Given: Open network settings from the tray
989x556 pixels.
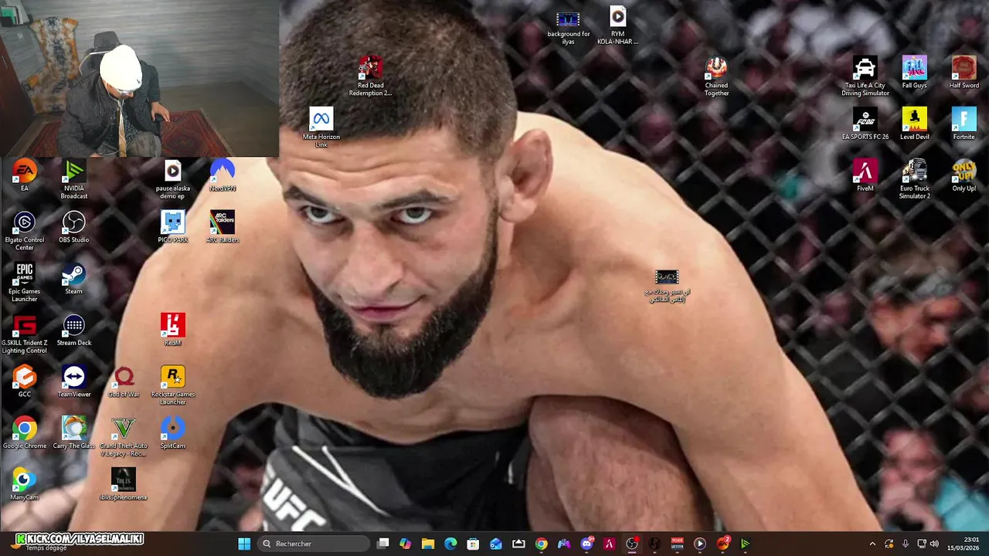Looking at the screenshot, I should click(x=921, y=544).
